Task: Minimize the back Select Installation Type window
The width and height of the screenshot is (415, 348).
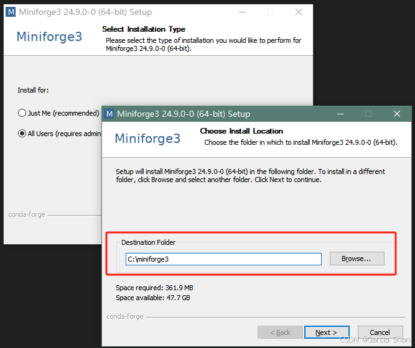Action: [242, 12]
